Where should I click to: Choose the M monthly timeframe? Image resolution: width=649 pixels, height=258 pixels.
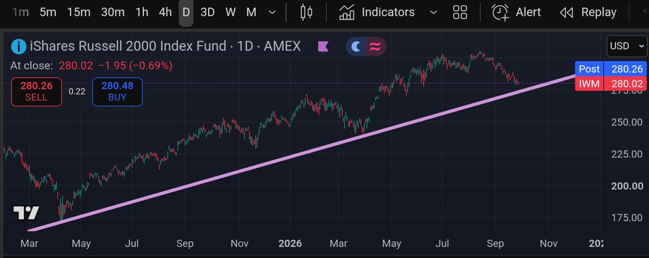(x=251, y=12)
